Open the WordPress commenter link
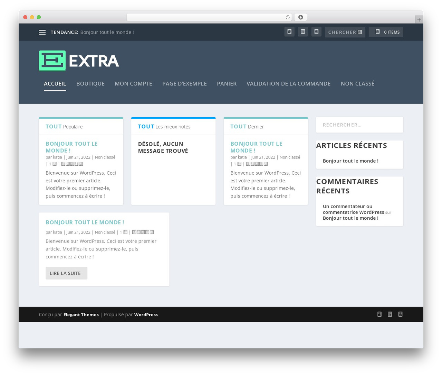The width and height of the screenshot is (442, 375). (353, 209)
